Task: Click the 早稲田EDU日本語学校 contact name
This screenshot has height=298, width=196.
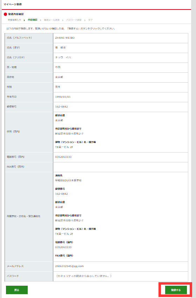Action: [68, 180]
